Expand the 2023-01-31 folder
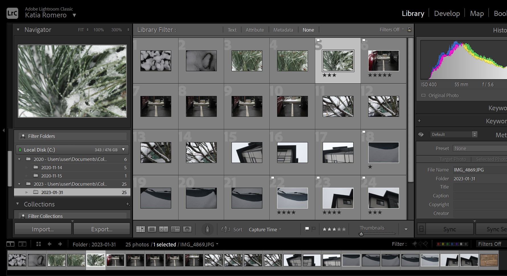The width and height of the screenshot is (507, 276). coord(27,192)
